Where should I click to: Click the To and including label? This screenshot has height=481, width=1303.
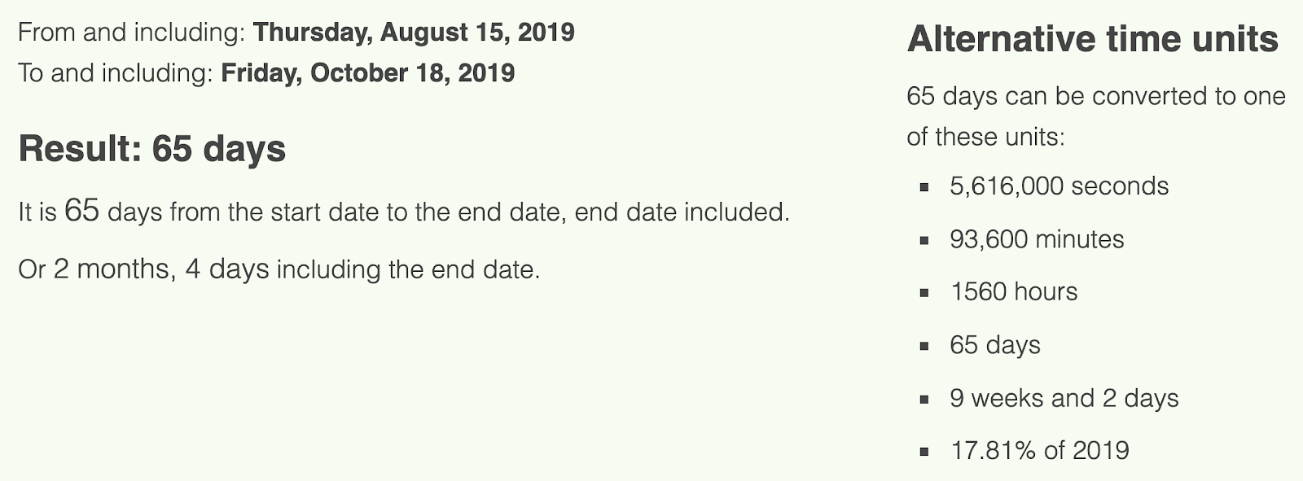pyautogui.click(x=116, y=73)
